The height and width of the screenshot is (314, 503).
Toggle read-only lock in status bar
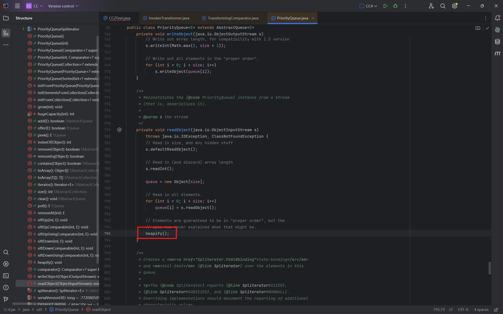pyautogui.click(x=497, y=310)
